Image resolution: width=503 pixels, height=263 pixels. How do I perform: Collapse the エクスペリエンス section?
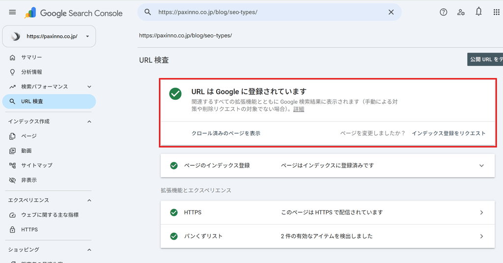point(89,201)
